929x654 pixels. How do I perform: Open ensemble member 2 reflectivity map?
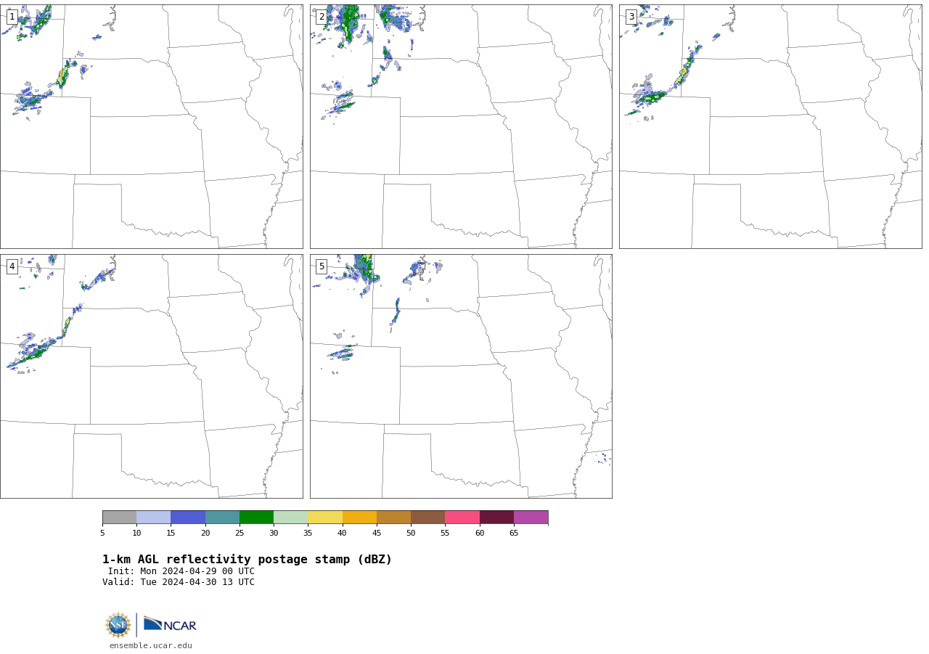461,126
